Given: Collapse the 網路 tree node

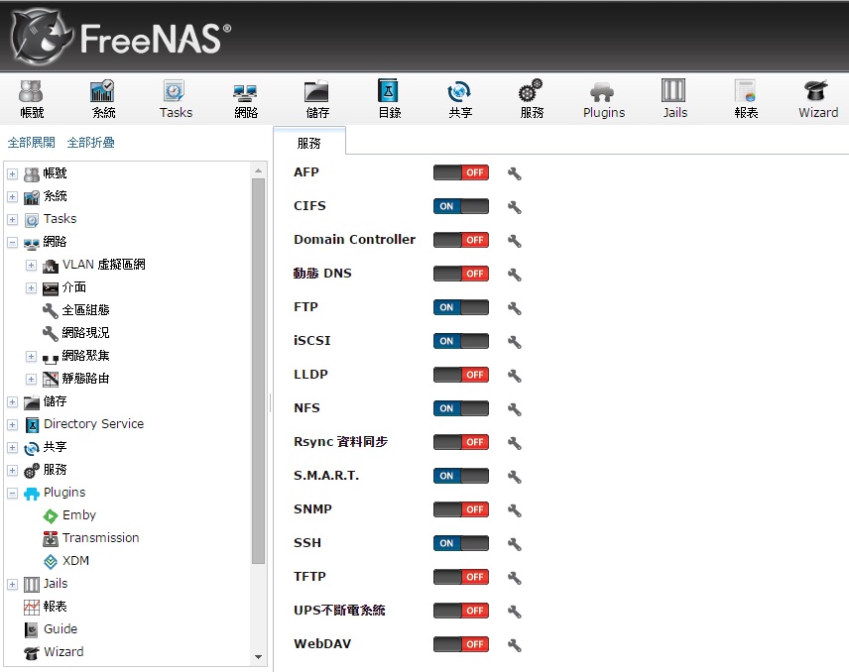Looking at the screenshot, I should [13, 243].
